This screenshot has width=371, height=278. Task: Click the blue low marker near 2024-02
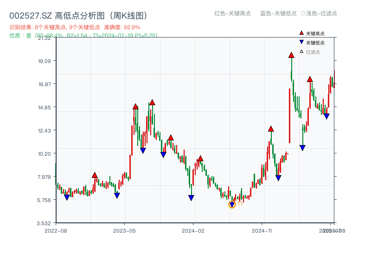tap(191, 197)
